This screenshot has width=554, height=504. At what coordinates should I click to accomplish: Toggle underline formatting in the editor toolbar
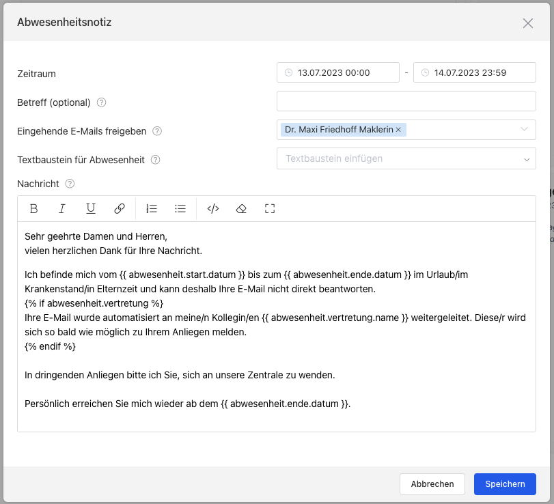pyautogui.click(x=91, y=209)
